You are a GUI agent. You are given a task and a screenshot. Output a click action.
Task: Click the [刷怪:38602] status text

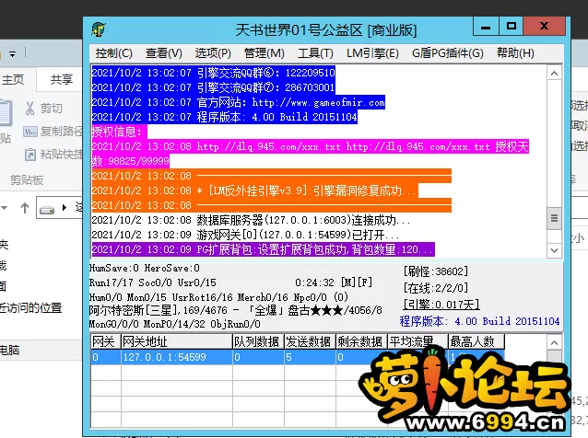pyautogui.click(x=436, y=271)
